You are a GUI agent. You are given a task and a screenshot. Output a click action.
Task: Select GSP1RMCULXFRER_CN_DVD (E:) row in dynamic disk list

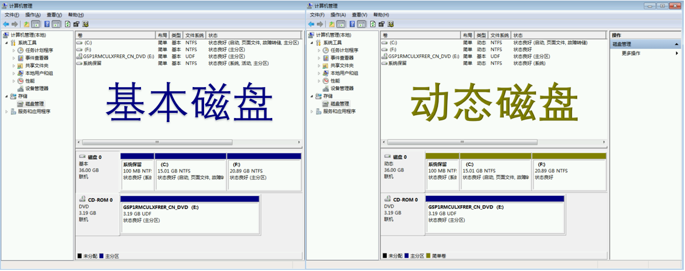click(493, 56)
